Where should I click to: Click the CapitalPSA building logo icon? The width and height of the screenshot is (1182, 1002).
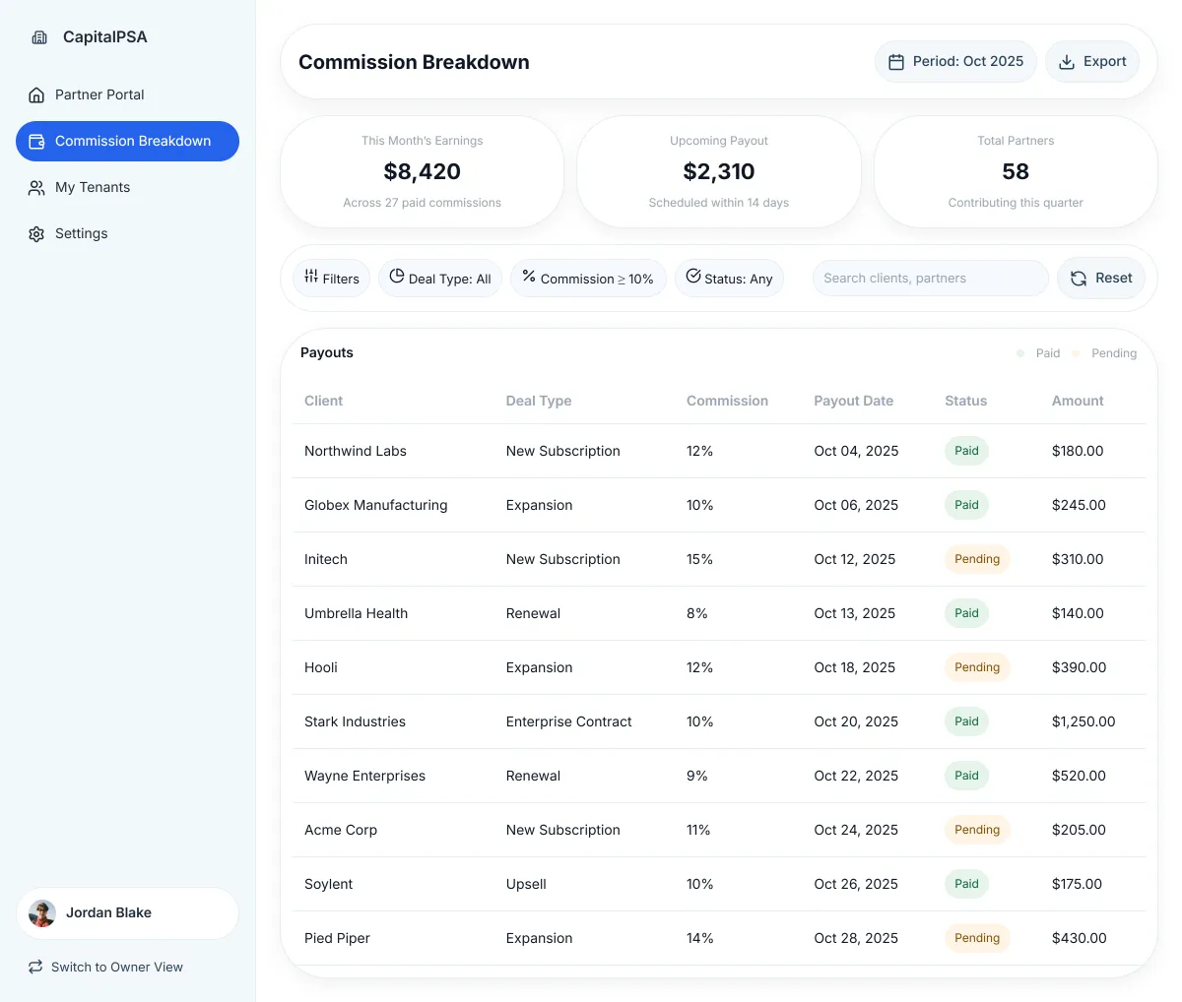[x=39, y=37]
